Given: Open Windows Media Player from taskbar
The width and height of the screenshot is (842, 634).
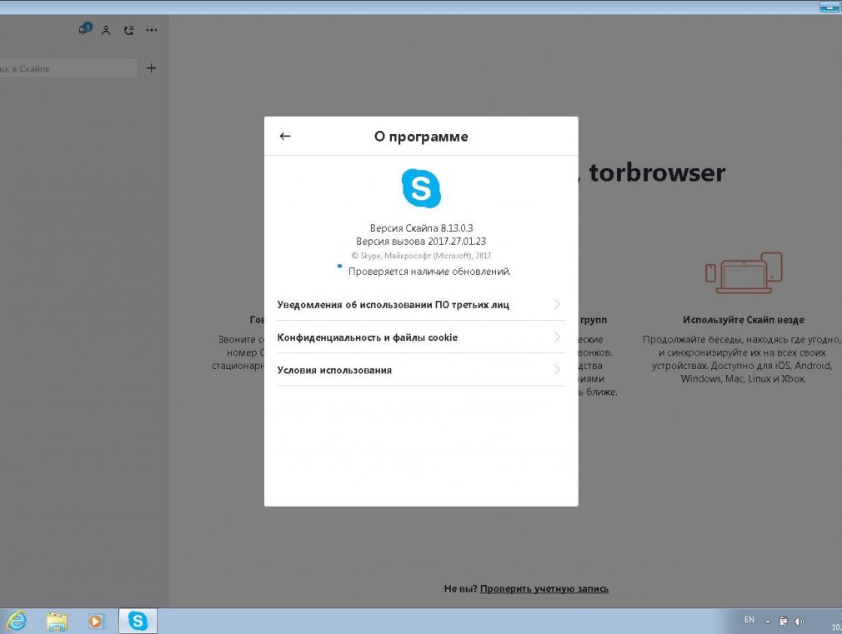Looking at the screenshot, I should point(96,622).
